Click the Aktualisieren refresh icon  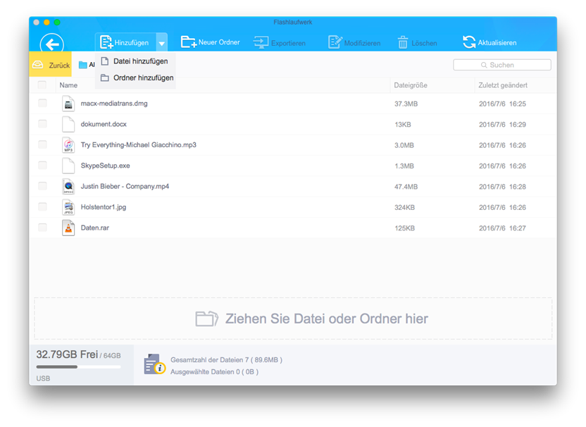click(x=469, y=42)
